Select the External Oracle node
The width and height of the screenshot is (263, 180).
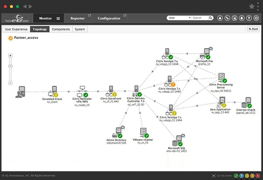[x=247, y=103]
